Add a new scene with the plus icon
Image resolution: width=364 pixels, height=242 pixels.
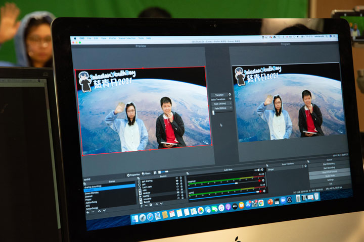point(87,212)
